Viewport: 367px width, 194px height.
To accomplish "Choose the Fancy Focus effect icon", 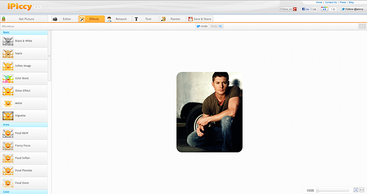I will [x=8, y=145].
